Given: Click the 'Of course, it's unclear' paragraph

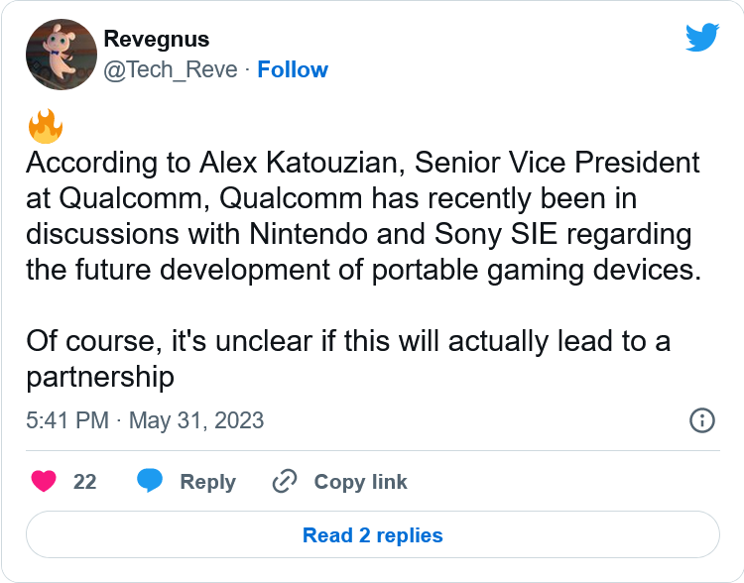Looking at the screenshot, I should click(x=347, y=341).
